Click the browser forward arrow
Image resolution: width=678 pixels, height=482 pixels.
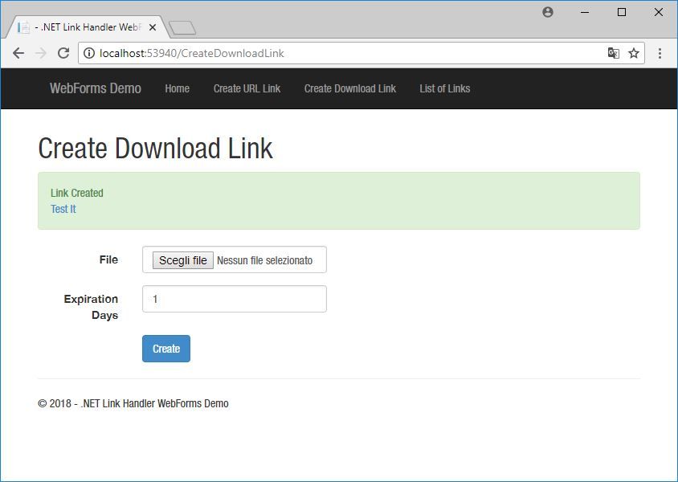(41, 53)
